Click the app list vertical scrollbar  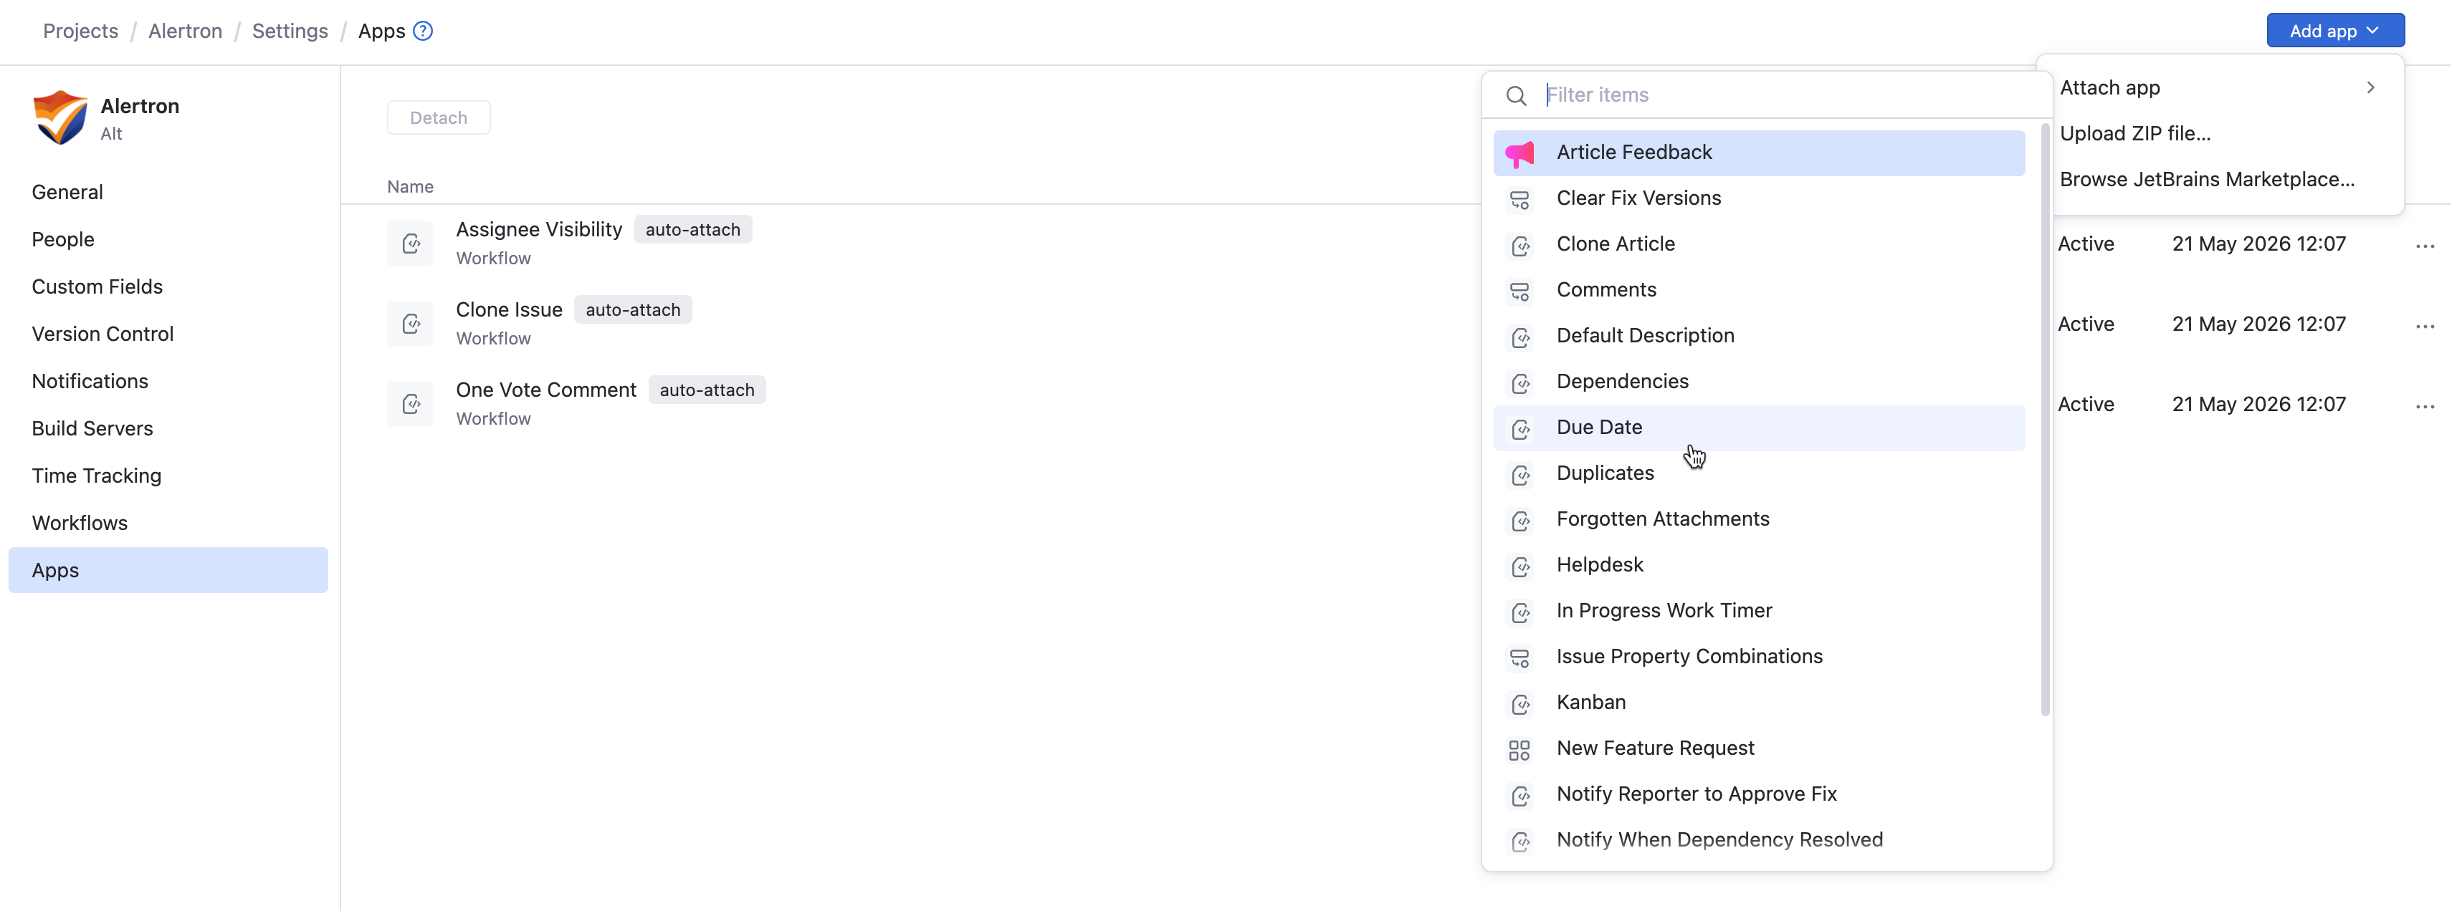2044,419
